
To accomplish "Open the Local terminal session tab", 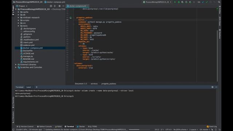I will [28, 87].
